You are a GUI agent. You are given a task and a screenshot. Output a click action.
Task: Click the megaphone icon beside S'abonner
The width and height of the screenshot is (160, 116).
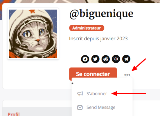[80, 94]
